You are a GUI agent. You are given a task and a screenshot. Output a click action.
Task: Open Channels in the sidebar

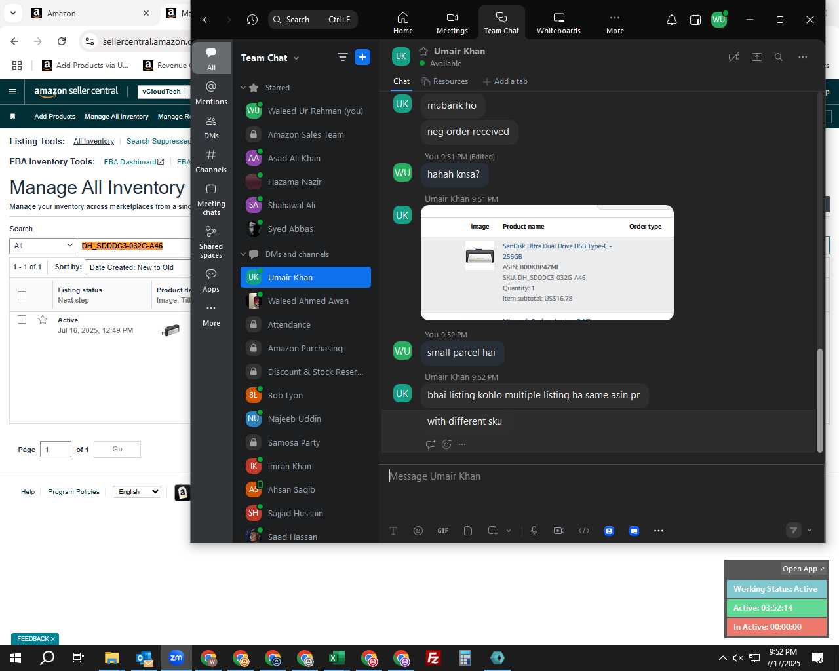pos(211,161)
